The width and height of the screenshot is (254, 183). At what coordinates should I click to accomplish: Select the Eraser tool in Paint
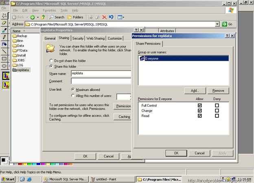pyautogui.click(x=4, y=23)
